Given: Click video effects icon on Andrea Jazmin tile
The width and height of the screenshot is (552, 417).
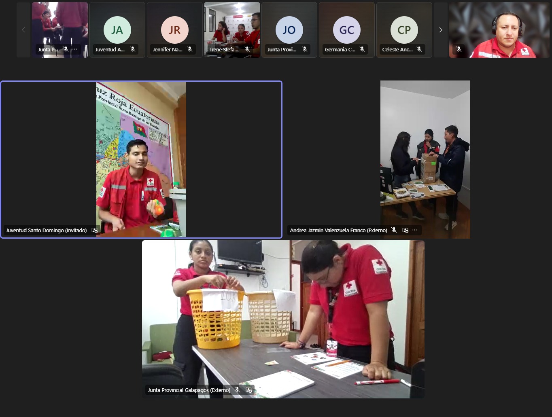Looking at the screenshot, I should 405,230.
